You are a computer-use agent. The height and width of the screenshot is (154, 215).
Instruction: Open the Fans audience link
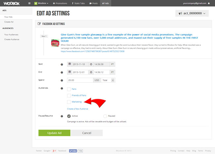74,89
